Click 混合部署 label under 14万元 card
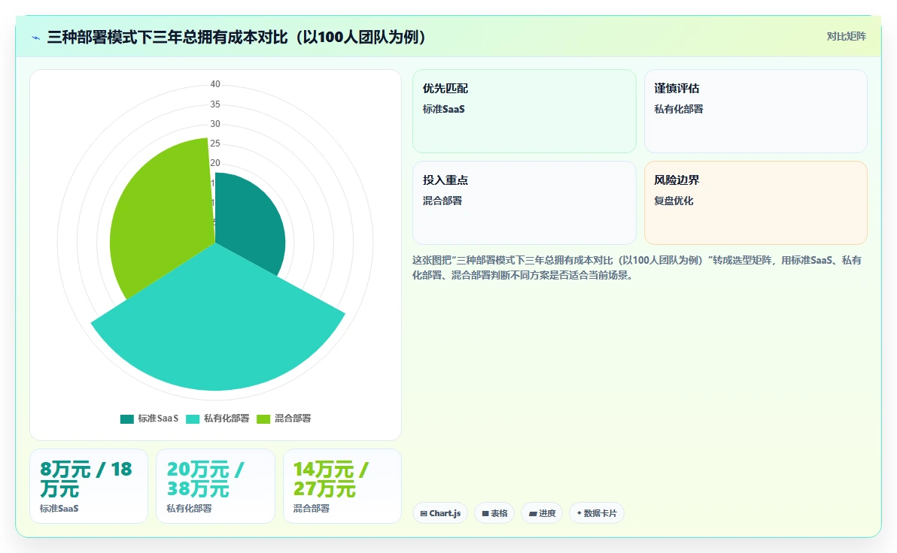Image resolution: width=897 pixels, height=553 pixels. pyautogui.click(x=312, y=509)
